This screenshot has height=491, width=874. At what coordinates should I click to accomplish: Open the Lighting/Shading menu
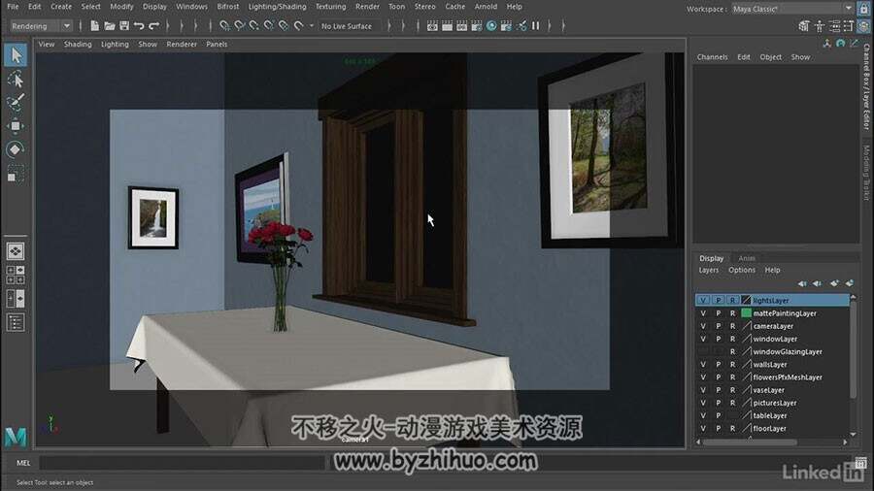click(x=277, y=7)
